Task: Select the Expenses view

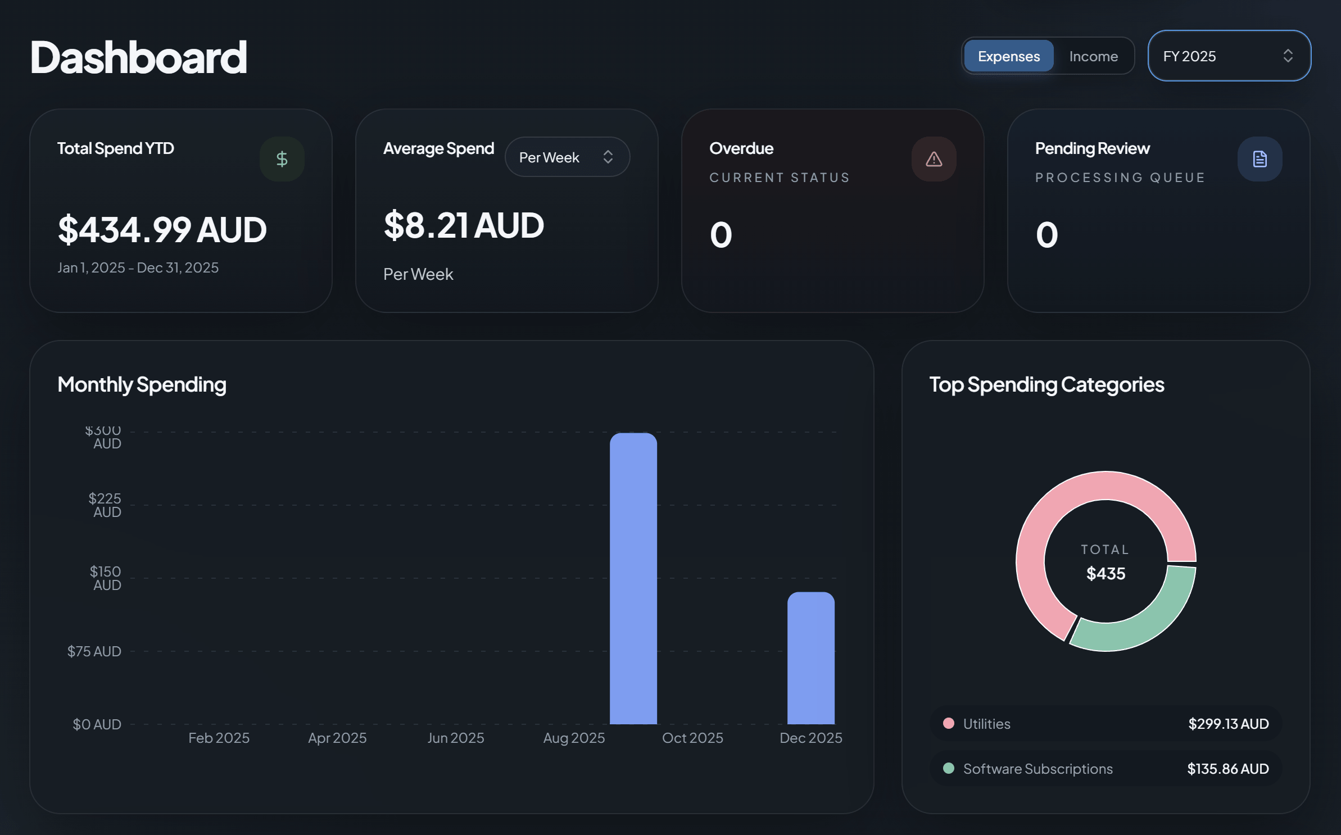Action: coord(1009,56)
